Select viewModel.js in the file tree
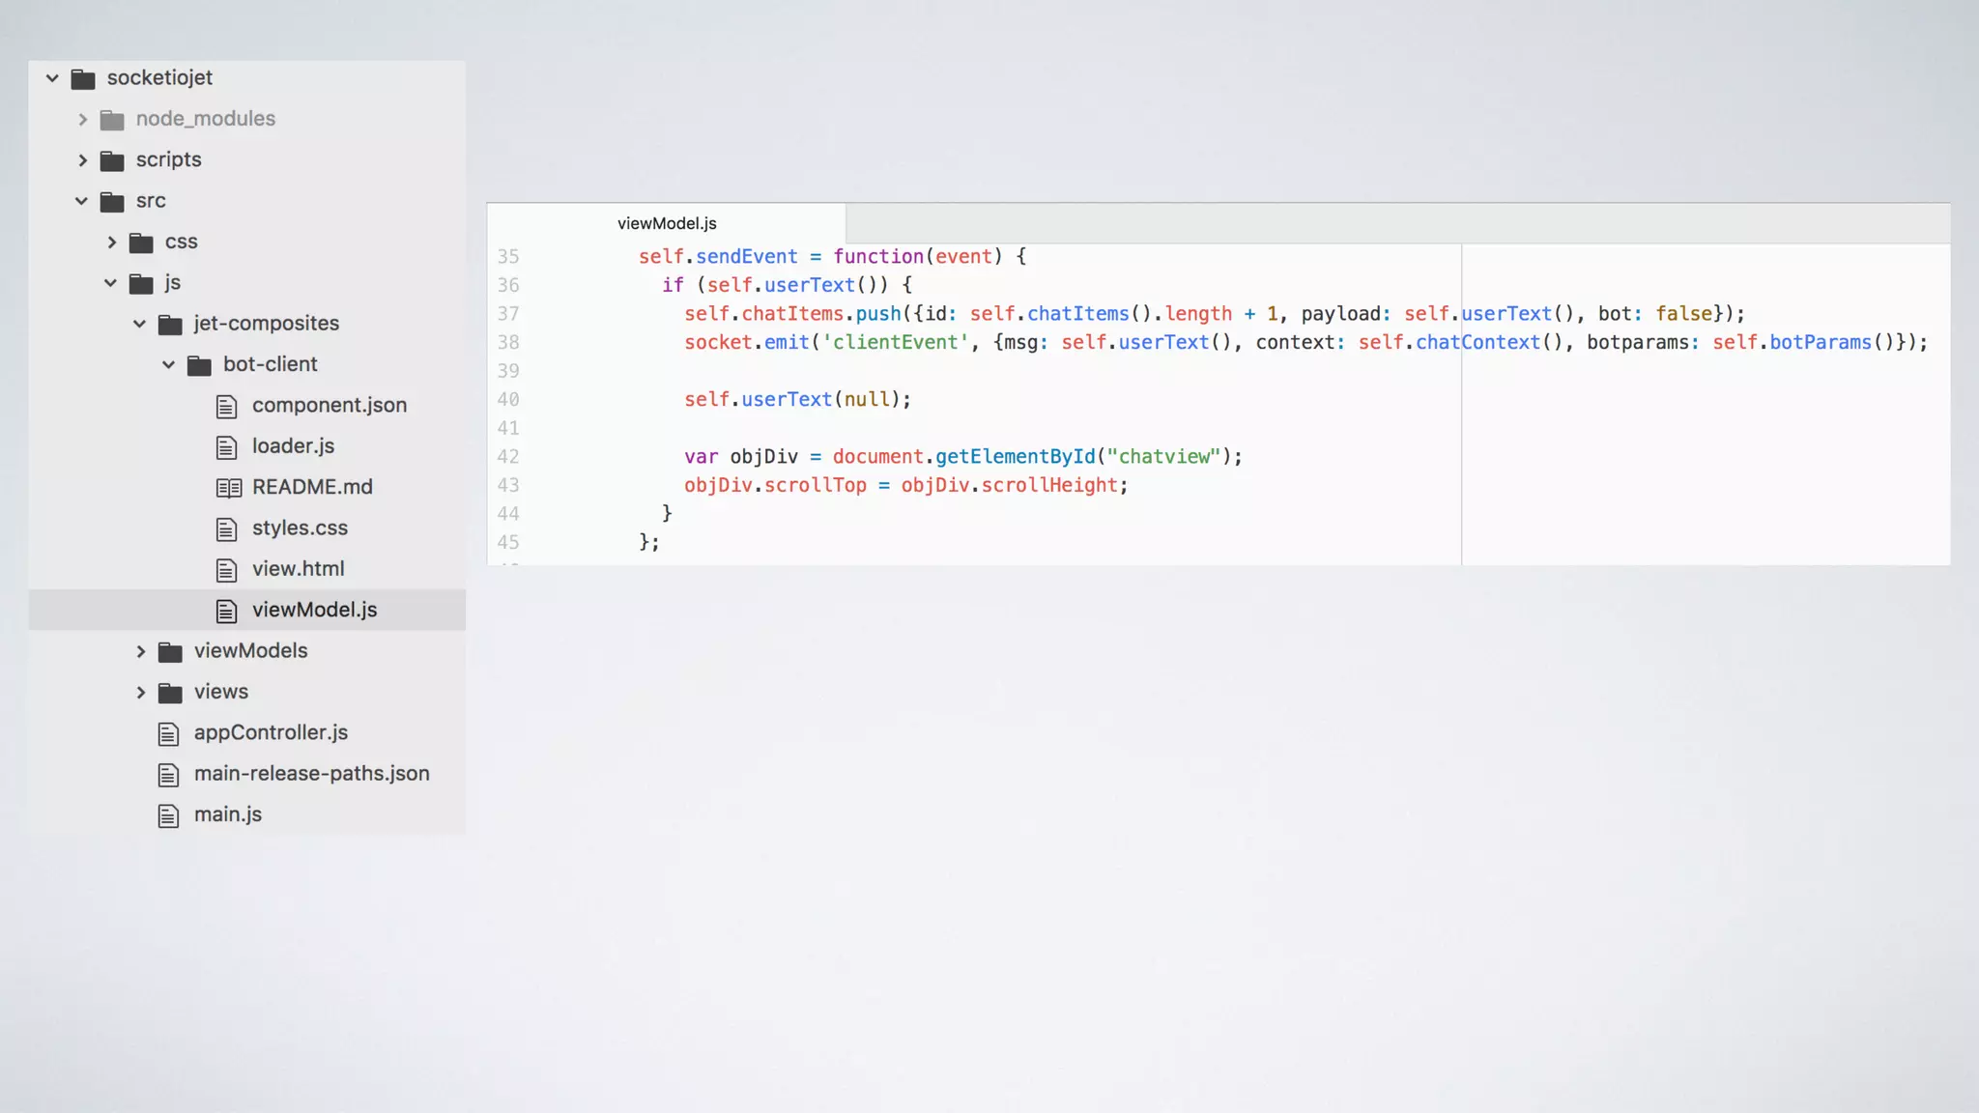Screen dimensions: 1979x1113 click(x=314, y=610)
